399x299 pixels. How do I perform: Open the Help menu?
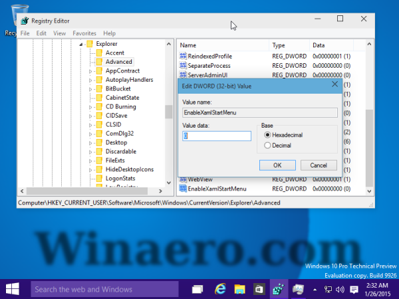[110, 33]
